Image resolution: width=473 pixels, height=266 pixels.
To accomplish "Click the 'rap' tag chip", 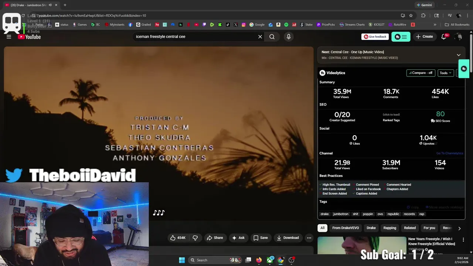I will tap(422, 214).
